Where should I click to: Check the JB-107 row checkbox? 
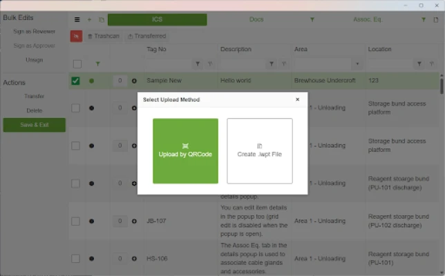[x=75, y=221]
